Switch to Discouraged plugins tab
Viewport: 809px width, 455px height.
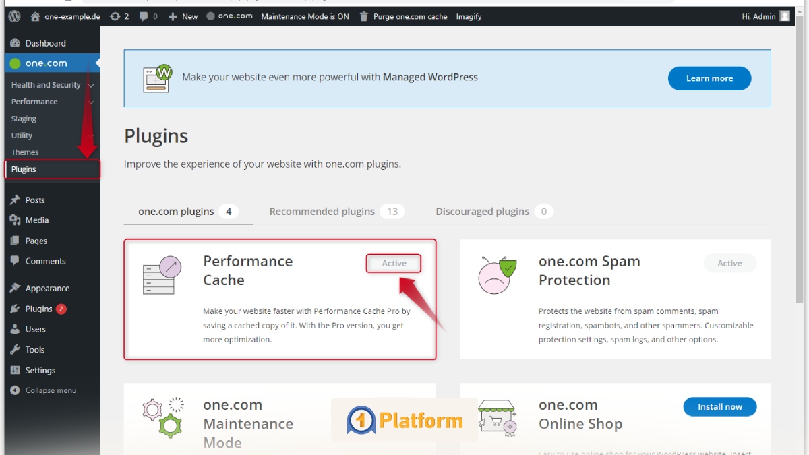pyautogui.click(x=483, y=212)
